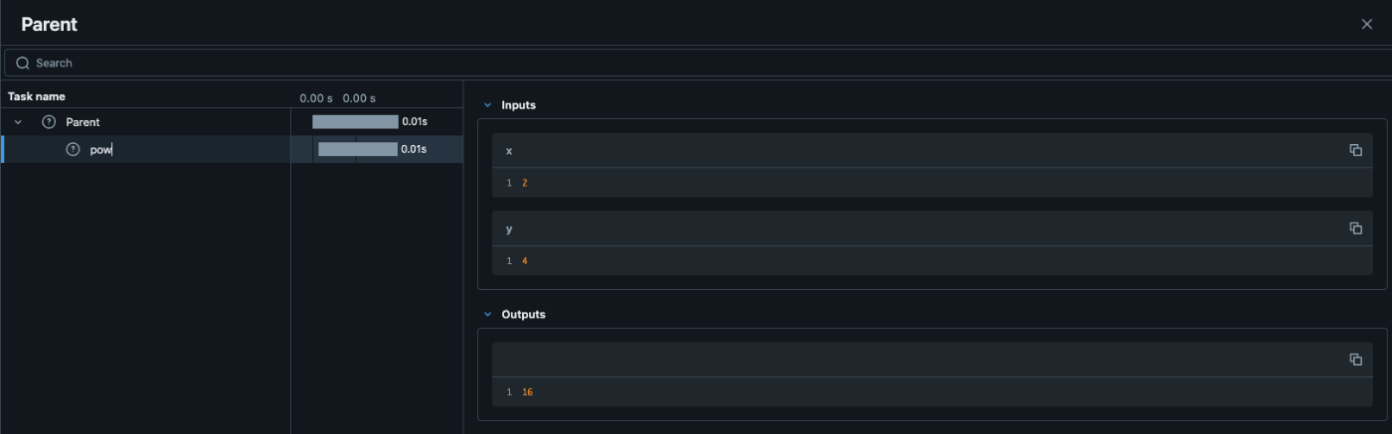Image resolution: width=1392 pixels, height=434 pixels.
Task: Click the Outputs section label
Action: click(x=523, y=315)
